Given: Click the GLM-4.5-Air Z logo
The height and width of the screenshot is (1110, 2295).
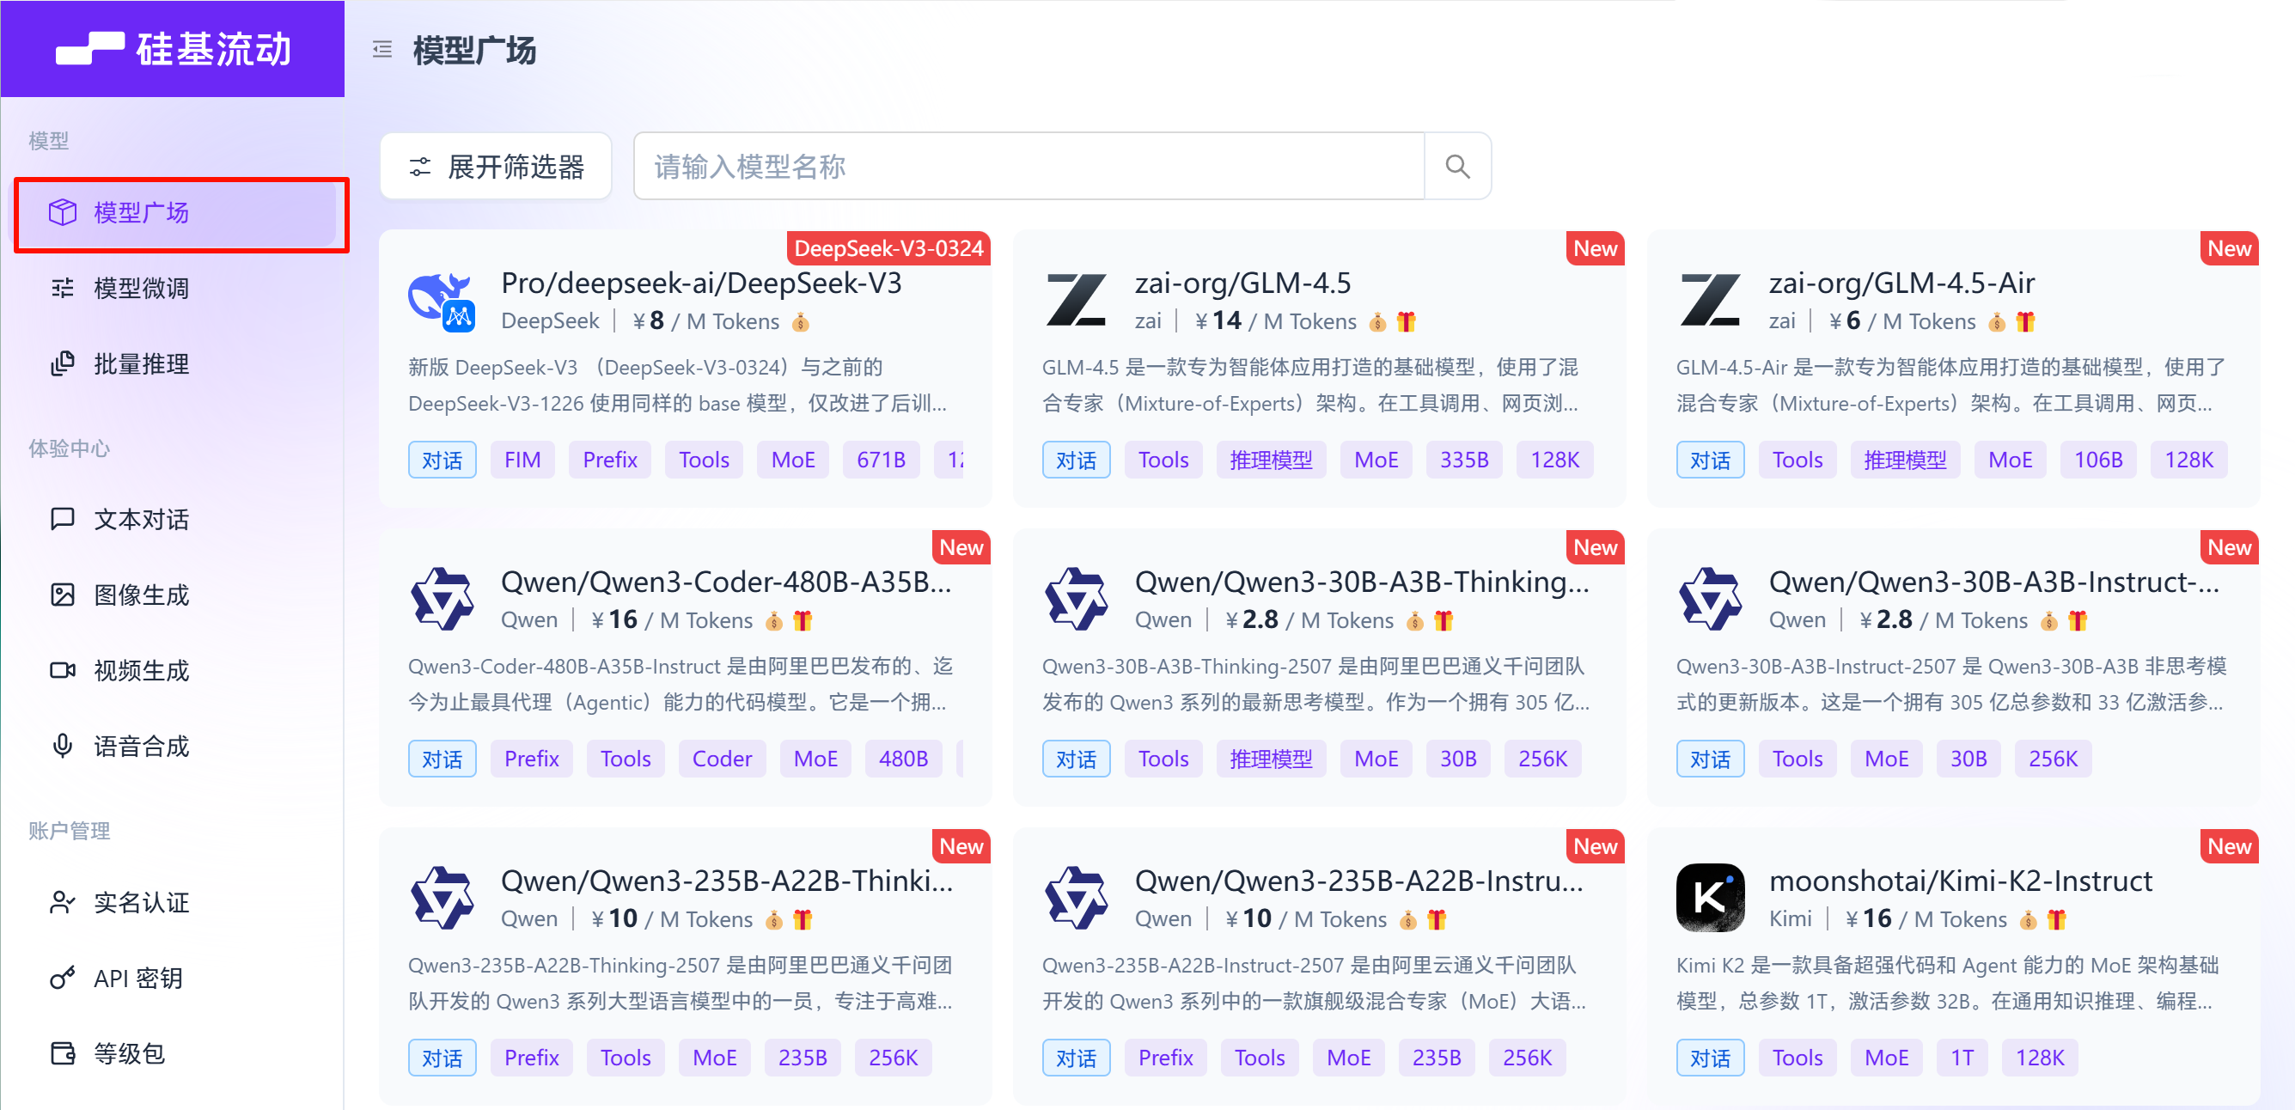Looking at the screenshot, I should coord(1711,301).
